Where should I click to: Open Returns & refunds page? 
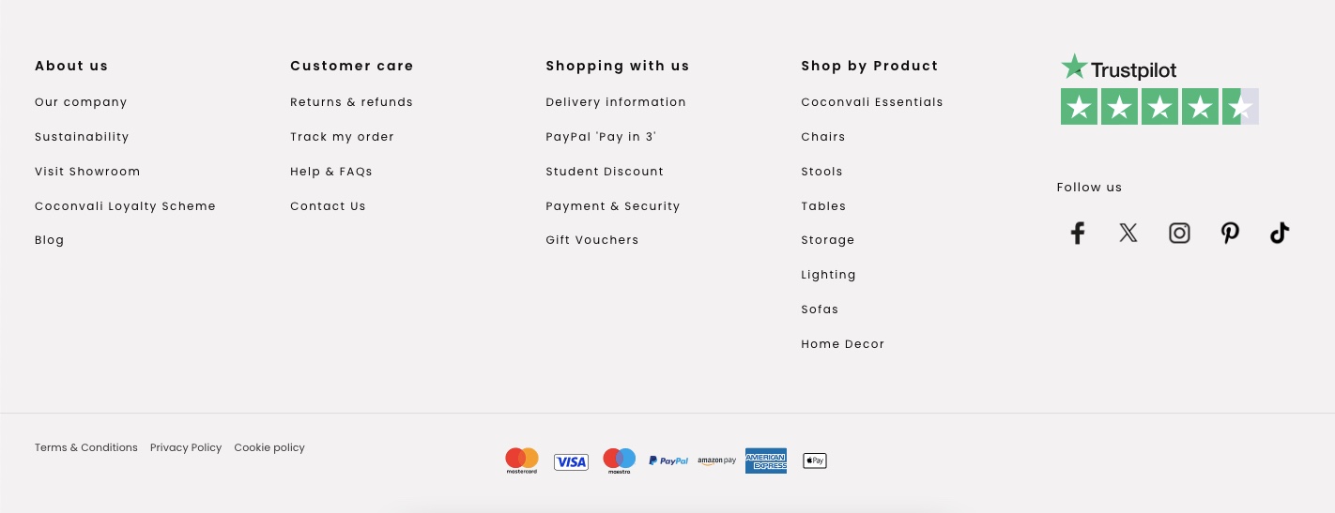[351, 102]
